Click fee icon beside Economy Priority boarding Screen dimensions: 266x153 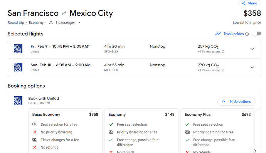111,132
